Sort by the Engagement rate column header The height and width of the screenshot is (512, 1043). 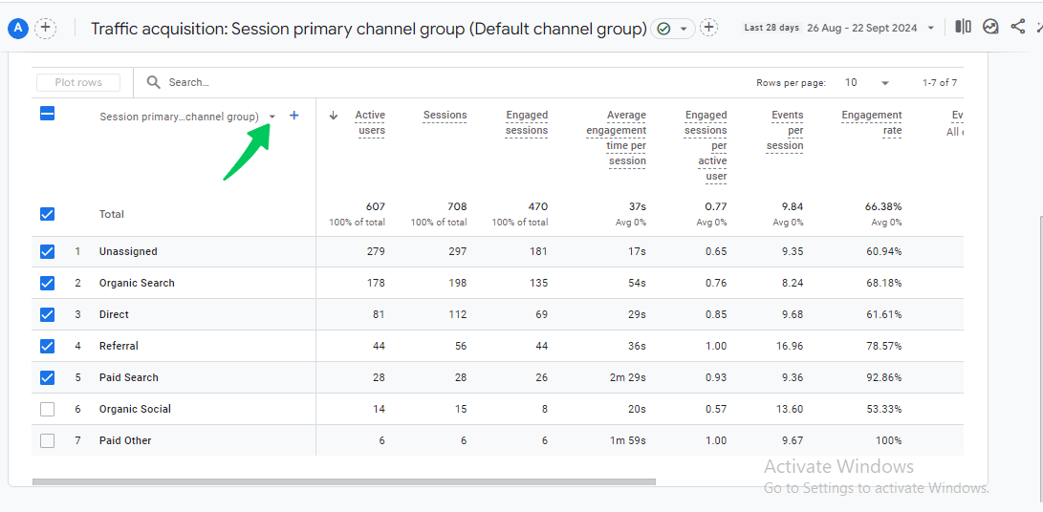[871, 122]
